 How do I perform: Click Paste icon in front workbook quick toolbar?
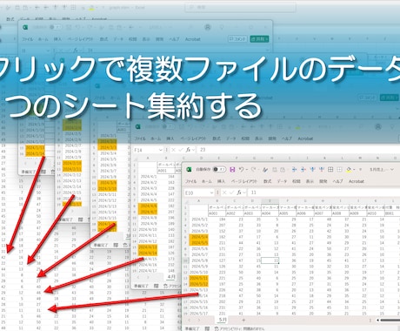pyautogui.click(x=283, y=169)
